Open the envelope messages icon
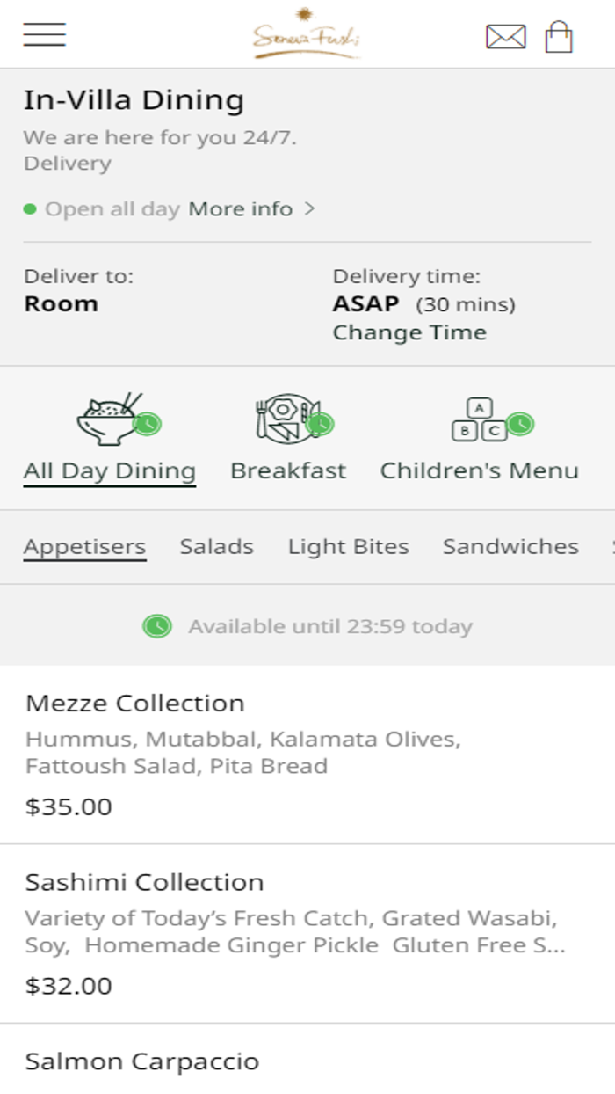615x1094 pixels. [x=505, y=37]
